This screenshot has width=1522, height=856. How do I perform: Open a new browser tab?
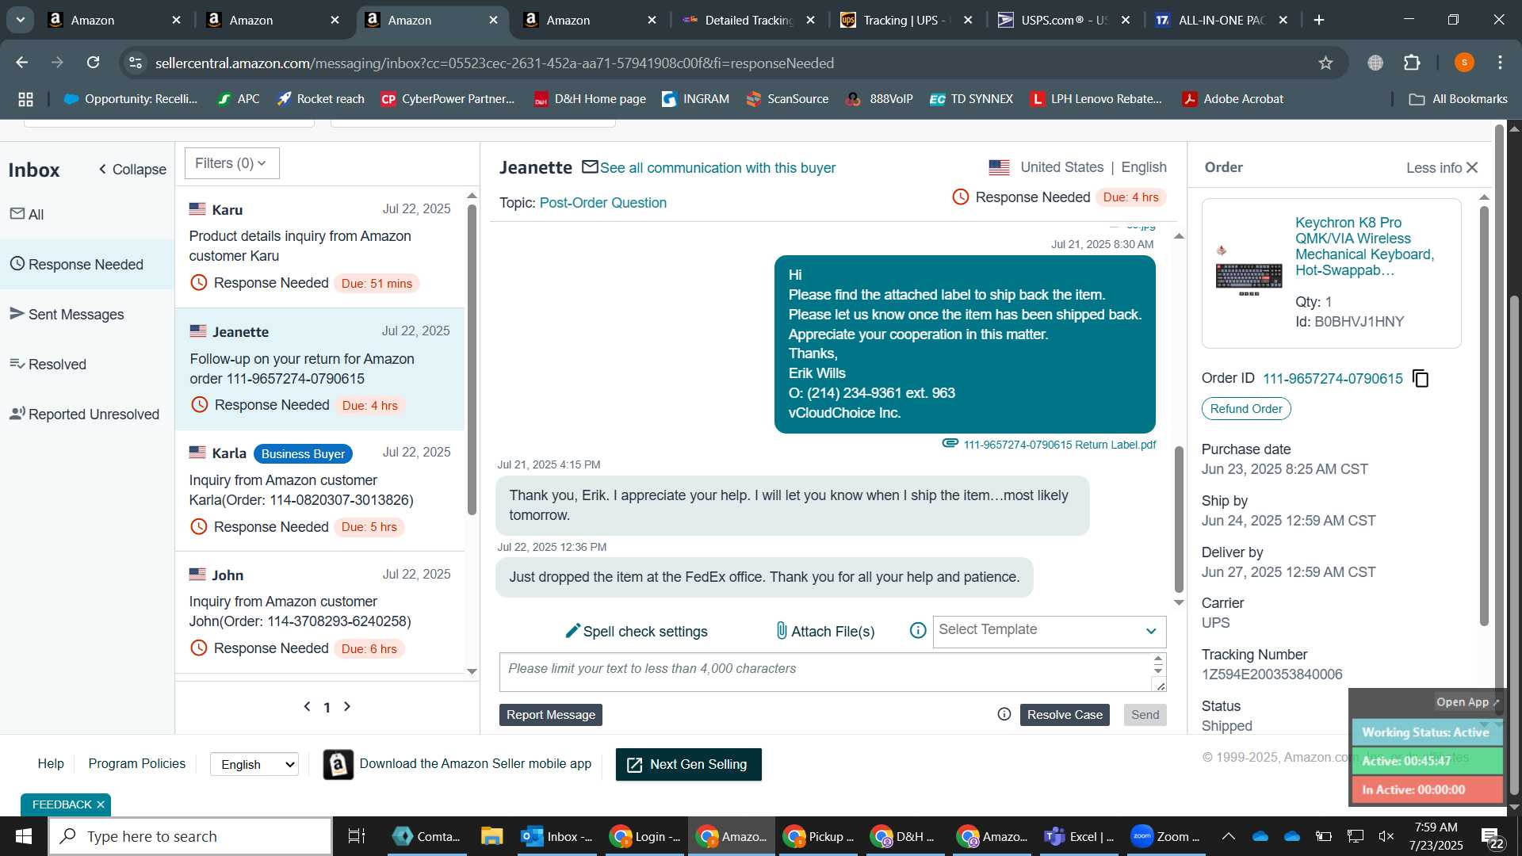[x=1319, y=20]
